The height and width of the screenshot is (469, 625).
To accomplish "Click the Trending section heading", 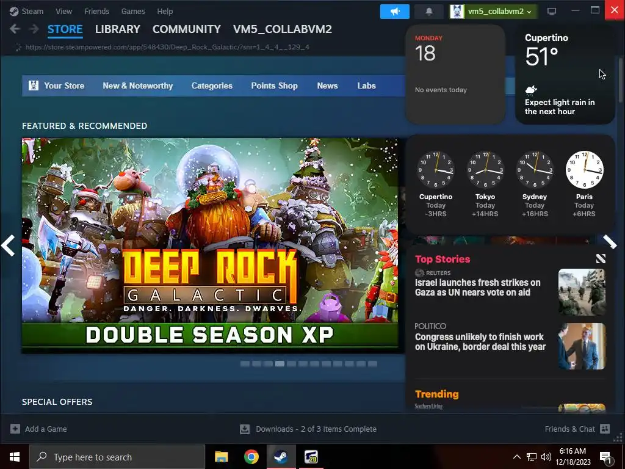I will pos(437,394).
